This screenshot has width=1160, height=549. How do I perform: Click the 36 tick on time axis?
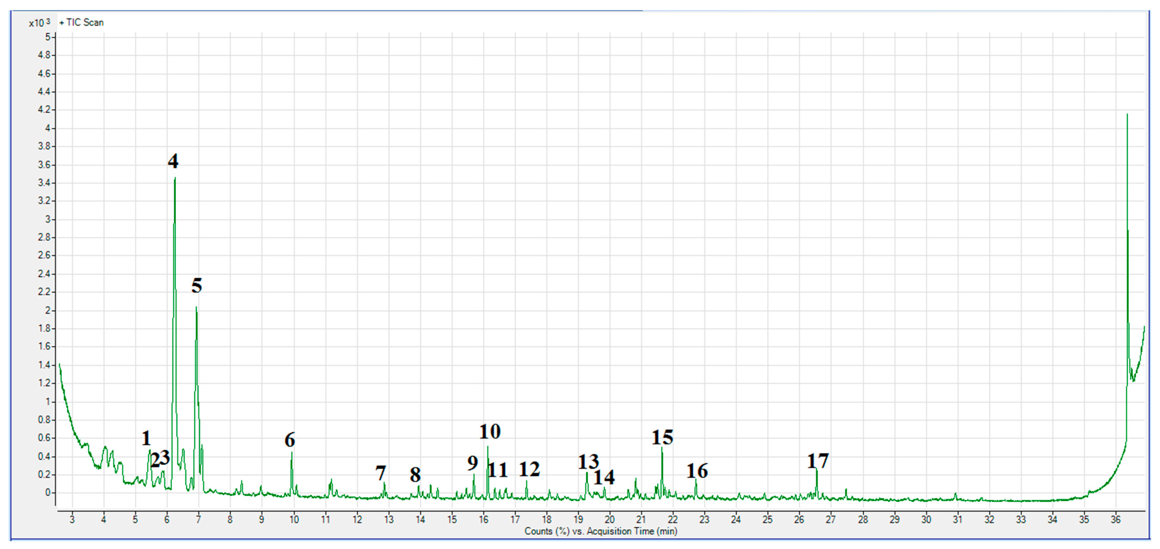click(1115, 519)
